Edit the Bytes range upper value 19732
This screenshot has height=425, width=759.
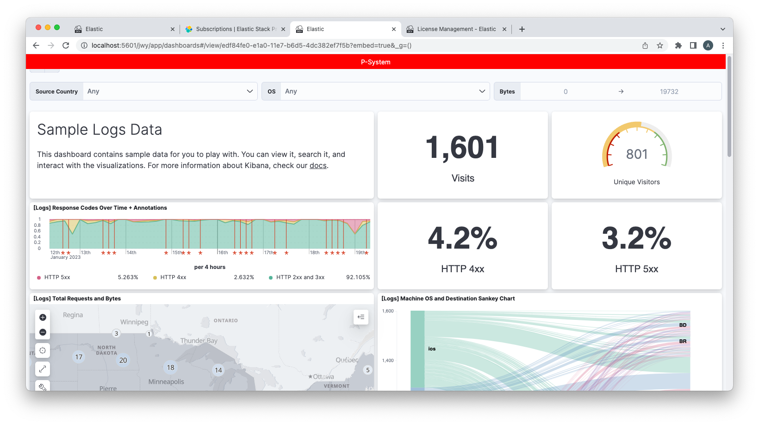point(670,91)
